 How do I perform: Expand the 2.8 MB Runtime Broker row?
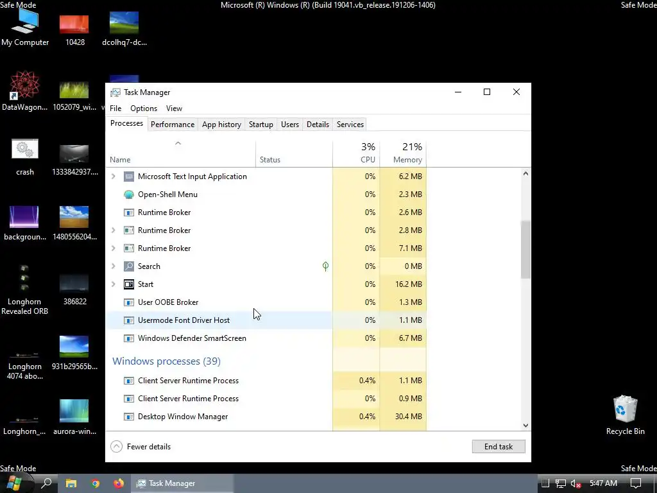click(x=113, y=230)
